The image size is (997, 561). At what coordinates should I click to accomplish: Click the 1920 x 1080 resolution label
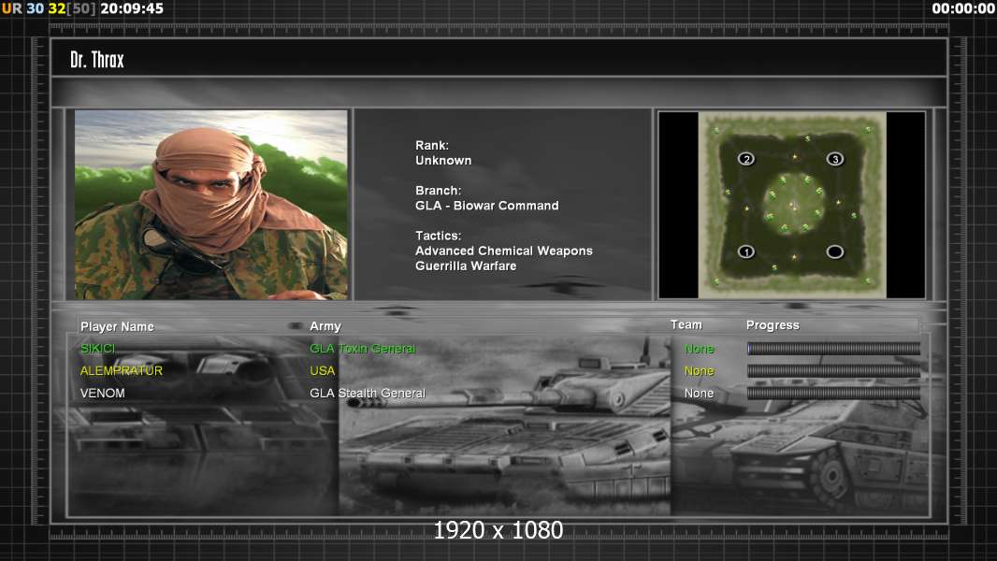pos(498,530)
